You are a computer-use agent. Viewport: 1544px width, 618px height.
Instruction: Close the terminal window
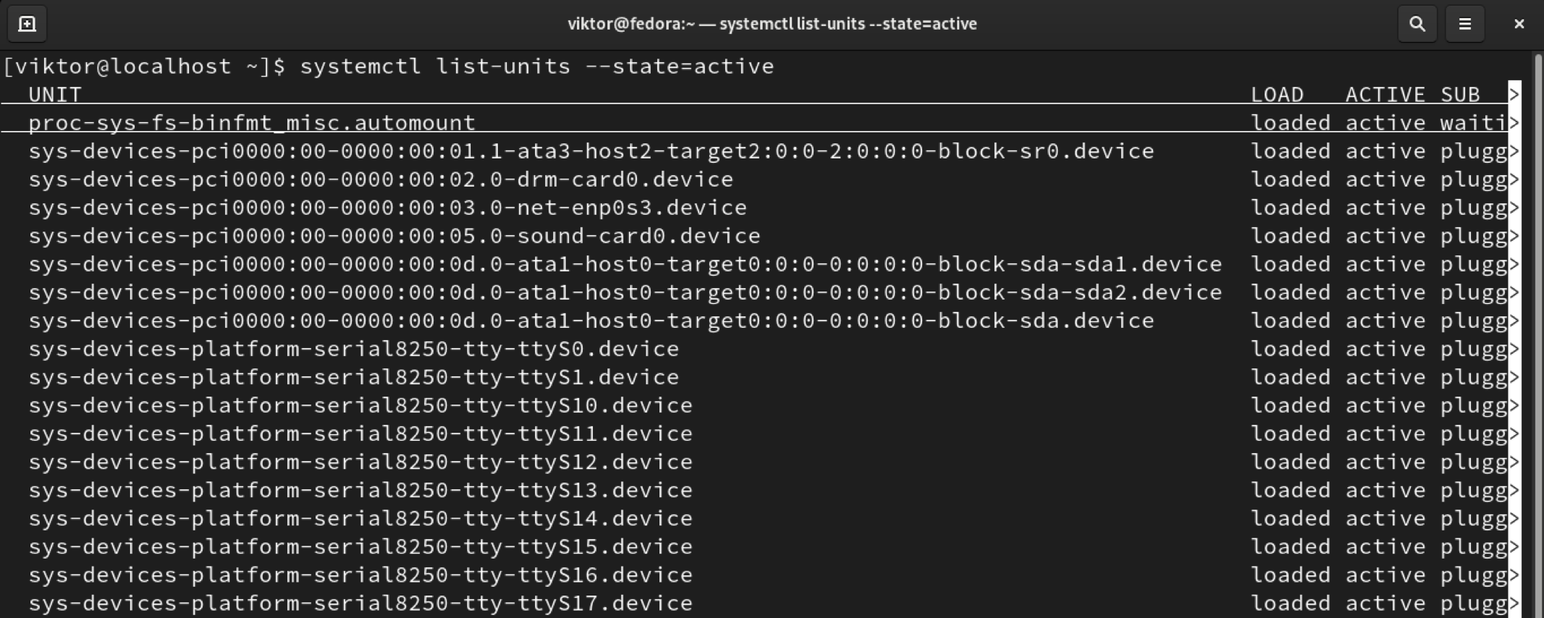(1519, 24)
